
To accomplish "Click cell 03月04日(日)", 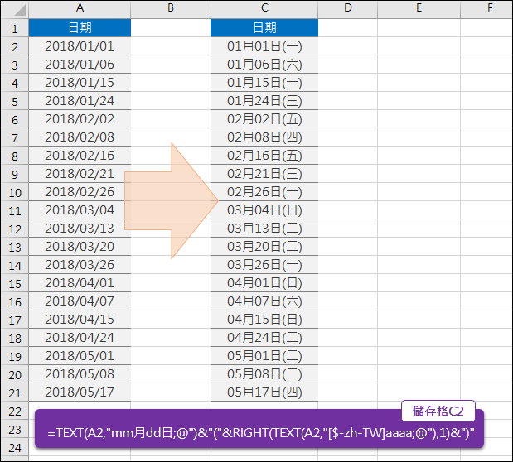I will point(264,210).
